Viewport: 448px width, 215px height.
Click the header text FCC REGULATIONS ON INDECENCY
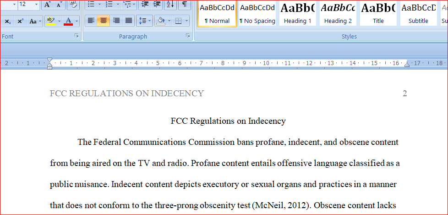pos(127,94)
